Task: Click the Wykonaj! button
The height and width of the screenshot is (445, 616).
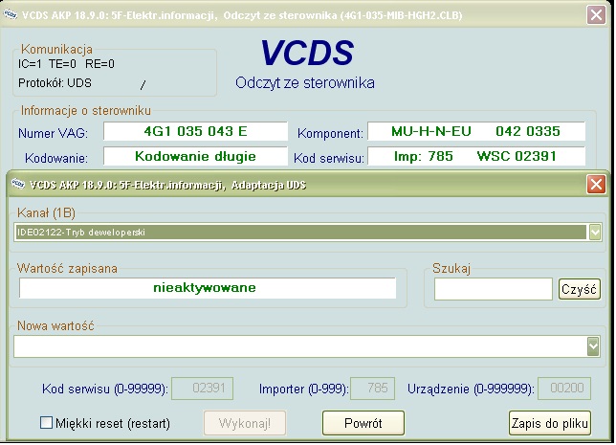Action: (244, 423)
